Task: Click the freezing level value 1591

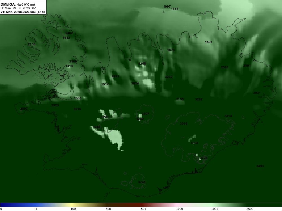Action: click(x=209, y=42)
